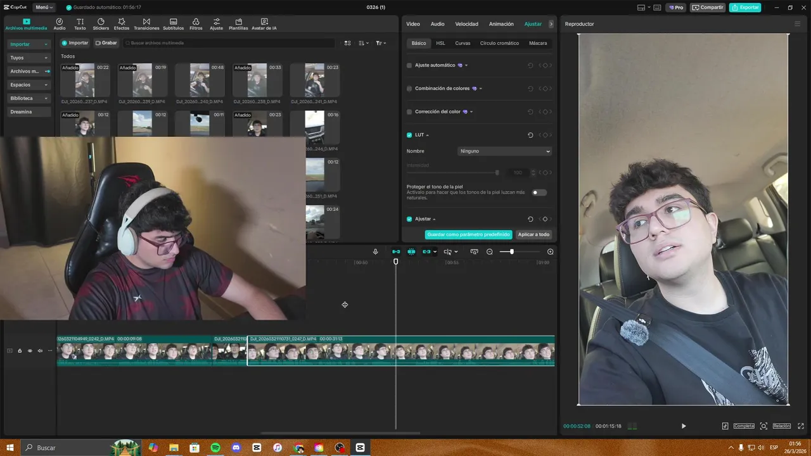Open the Subtítulos panel
Screen dimensions: 811x456
(x=173, y=24)
